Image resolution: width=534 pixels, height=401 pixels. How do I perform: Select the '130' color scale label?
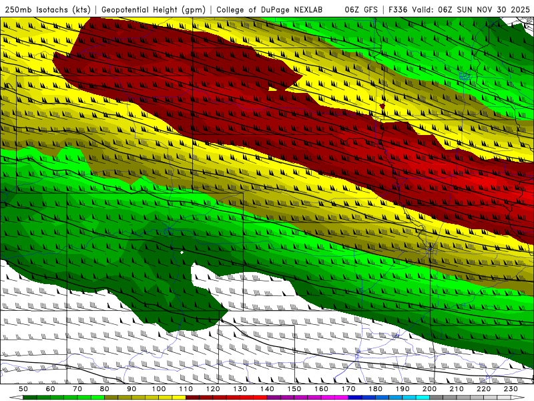(240, 389)
